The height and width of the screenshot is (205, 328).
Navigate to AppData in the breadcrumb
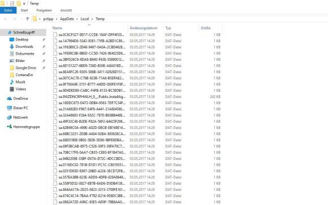[x=67, y=19]
